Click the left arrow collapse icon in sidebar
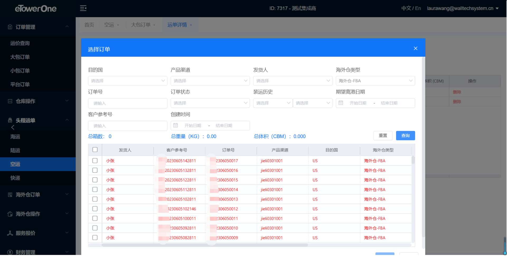Viewport: 507px width, 256px height. click(x=13, y=128)
